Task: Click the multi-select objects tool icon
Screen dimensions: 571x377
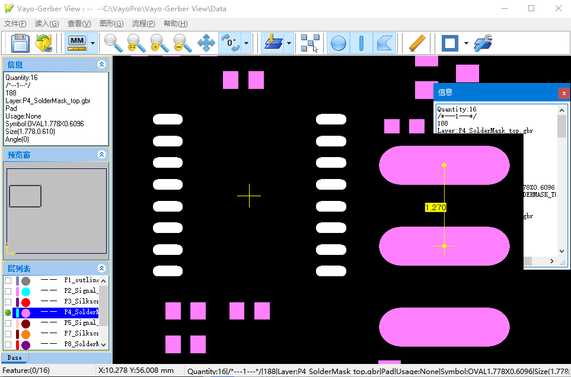Action: pos(310,43)
